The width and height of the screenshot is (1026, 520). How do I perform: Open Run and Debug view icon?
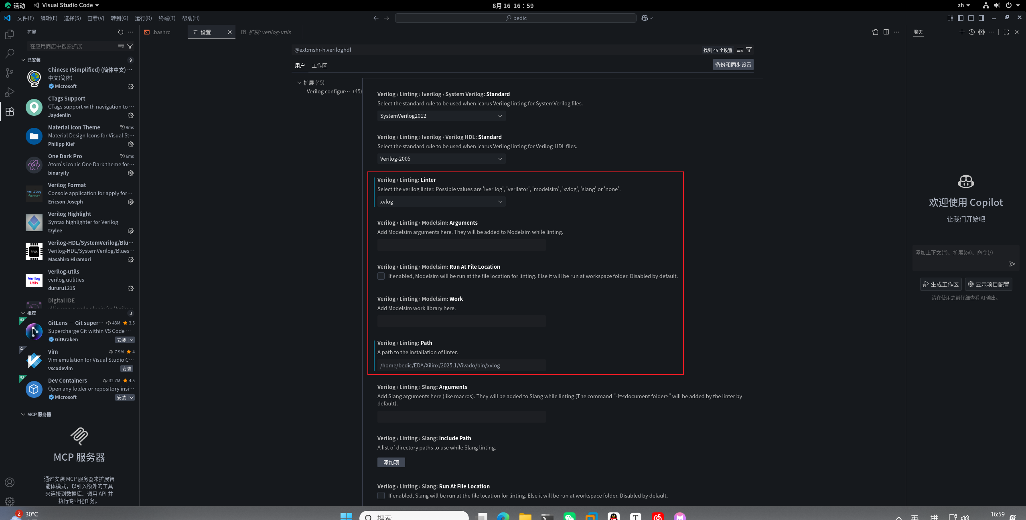click(x=10, y=92)
